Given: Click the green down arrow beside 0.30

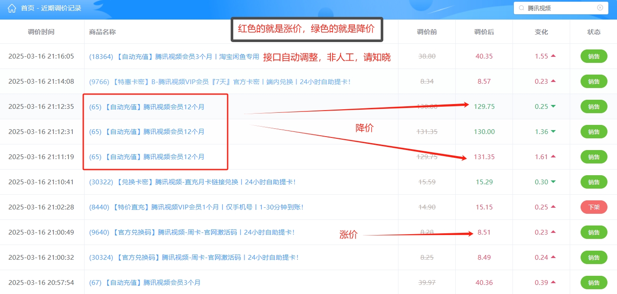Looking at the screenshot, I should pyautogui.click(x=553, y=182).
